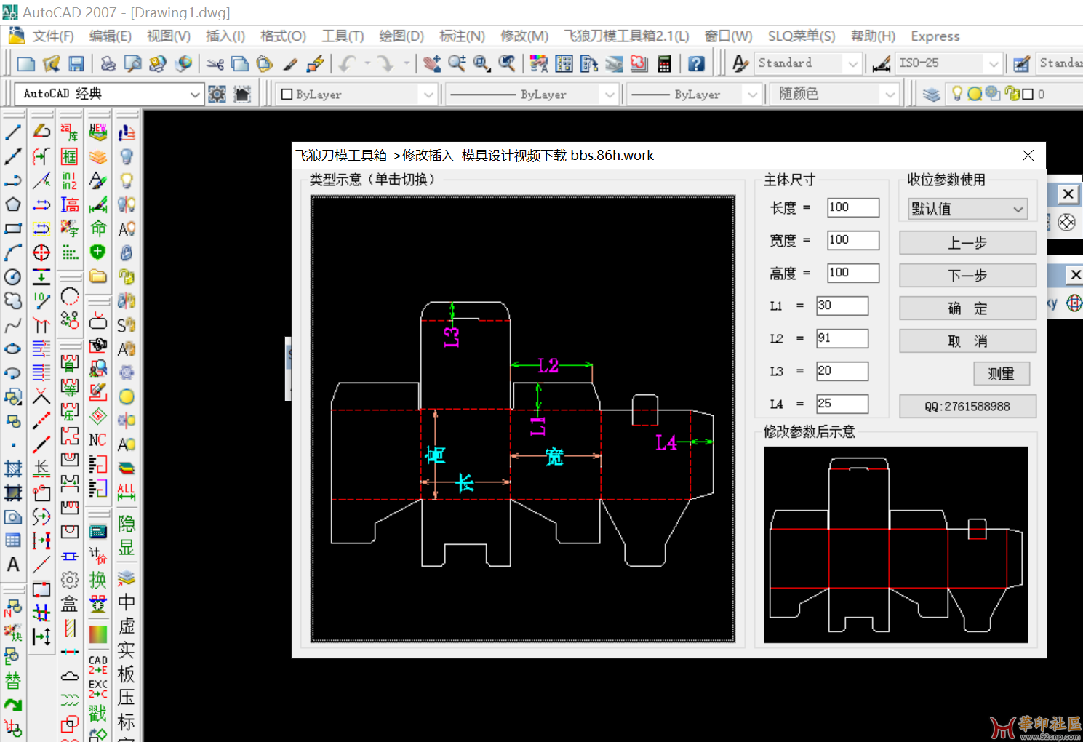Screen dimensions: 1083x742
Task: Open the linetype ByLayer dropdown
Action: click(532, 95)
